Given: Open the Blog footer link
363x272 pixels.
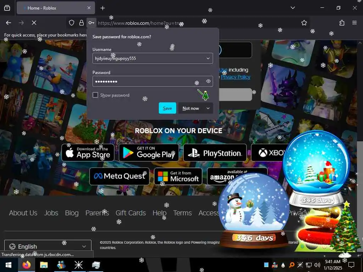Looking at the screenshot, I should tap(72, 213).
